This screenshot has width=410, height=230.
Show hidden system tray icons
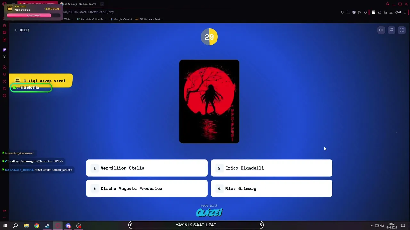[372, 226]
